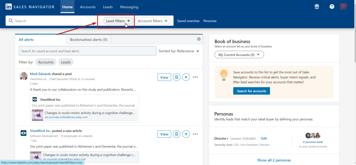Dismiss ViewMind Inc. article alert
The height and width of the screenshot is (165, 356).
(x=186, y=134)
